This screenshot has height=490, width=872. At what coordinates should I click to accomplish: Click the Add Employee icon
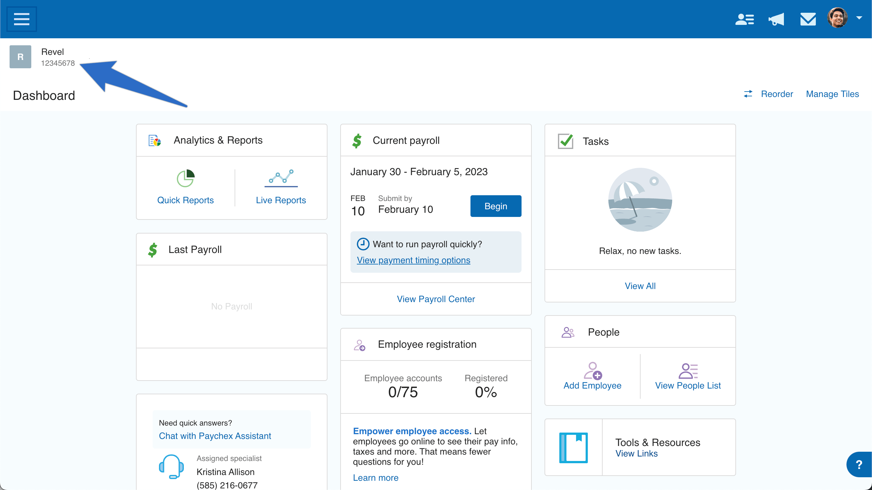[592, 371]
